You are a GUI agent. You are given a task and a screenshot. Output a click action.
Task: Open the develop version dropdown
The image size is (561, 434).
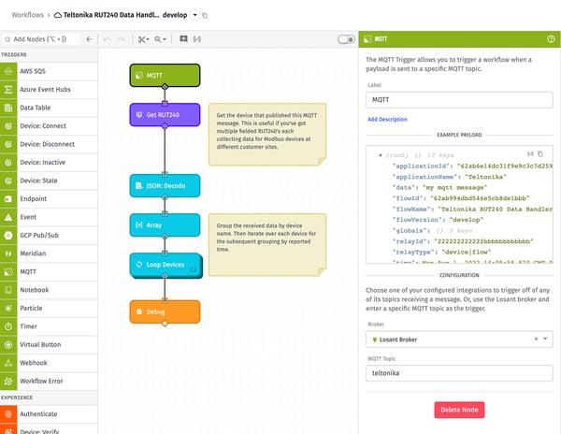(195, 15)
